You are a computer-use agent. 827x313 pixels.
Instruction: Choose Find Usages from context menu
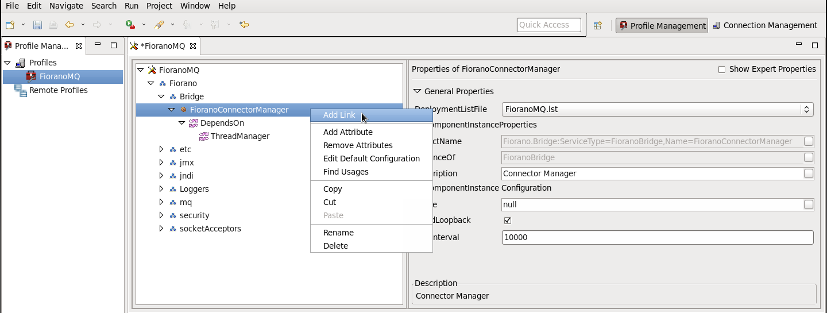(372, 172)
